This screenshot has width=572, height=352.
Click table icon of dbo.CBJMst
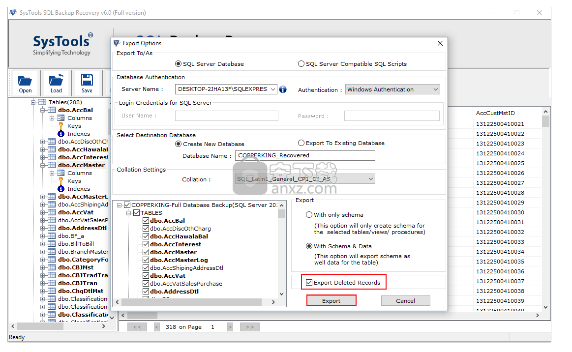click(52, 267)
